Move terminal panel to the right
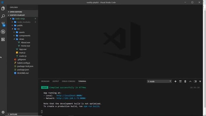The image size is (206, 116). (x=195, y=82)
